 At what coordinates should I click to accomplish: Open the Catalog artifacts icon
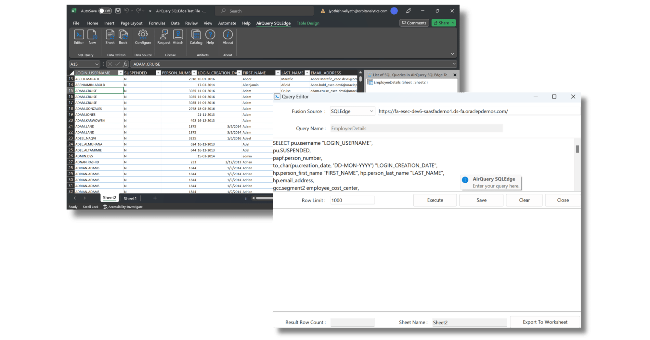[196, 37]
